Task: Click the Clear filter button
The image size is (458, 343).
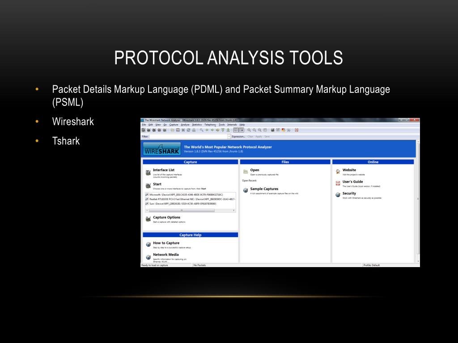Action: click(x=250, y=137)
